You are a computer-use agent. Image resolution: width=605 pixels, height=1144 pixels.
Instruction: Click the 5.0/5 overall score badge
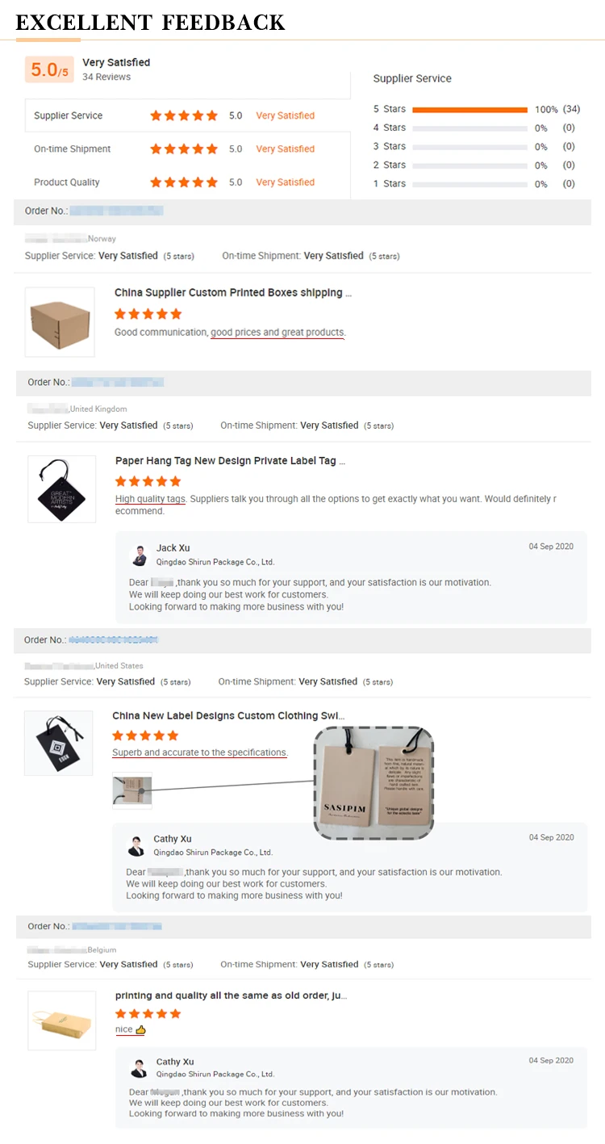[49, 69]
